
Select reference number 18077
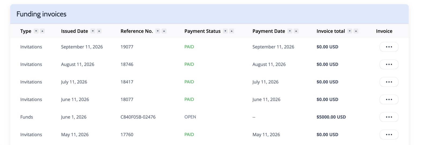(127, 99)
